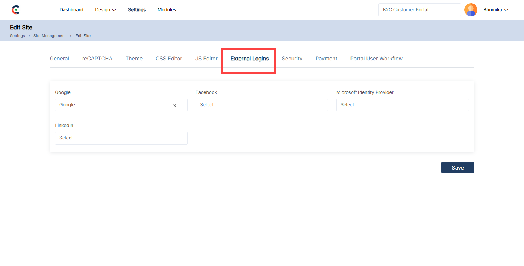Clear the Google selection with X icon
Viewport: 524px width, 266px height.
click(175, 106)
